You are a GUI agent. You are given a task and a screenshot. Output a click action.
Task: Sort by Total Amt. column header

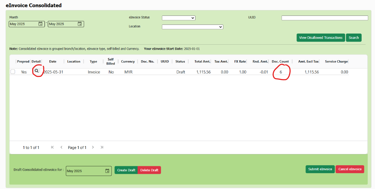[x=202, y=62]
